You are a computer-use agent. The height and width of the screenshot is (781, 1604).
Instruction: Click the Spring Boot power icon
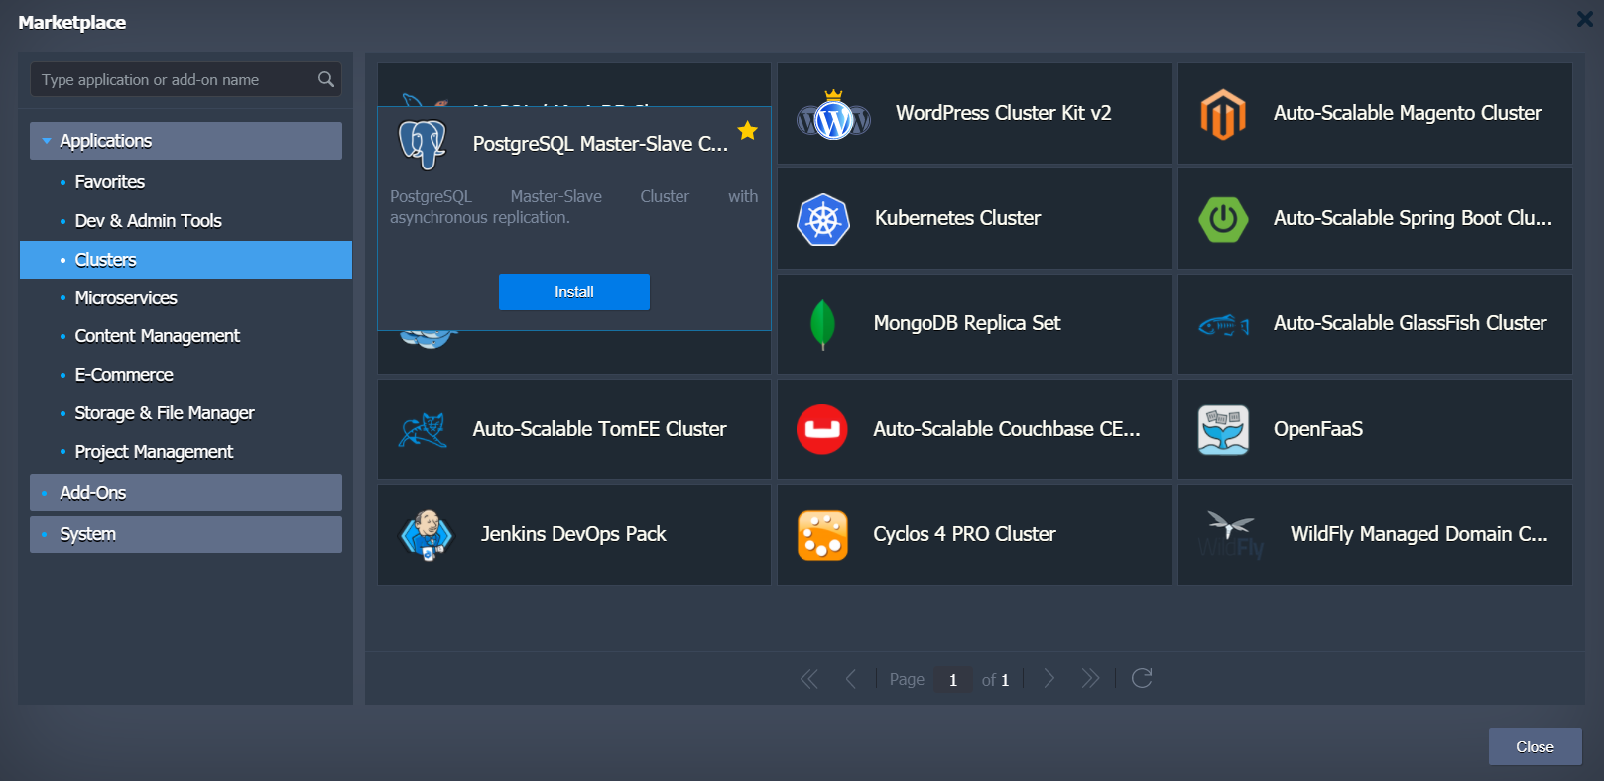pyautogui.click(x=1223, y=219)
